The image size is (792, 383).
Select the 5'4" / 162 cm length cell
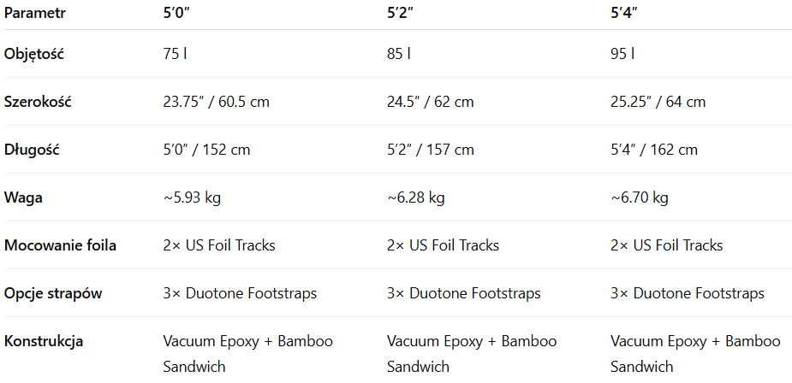click(654, 150)
